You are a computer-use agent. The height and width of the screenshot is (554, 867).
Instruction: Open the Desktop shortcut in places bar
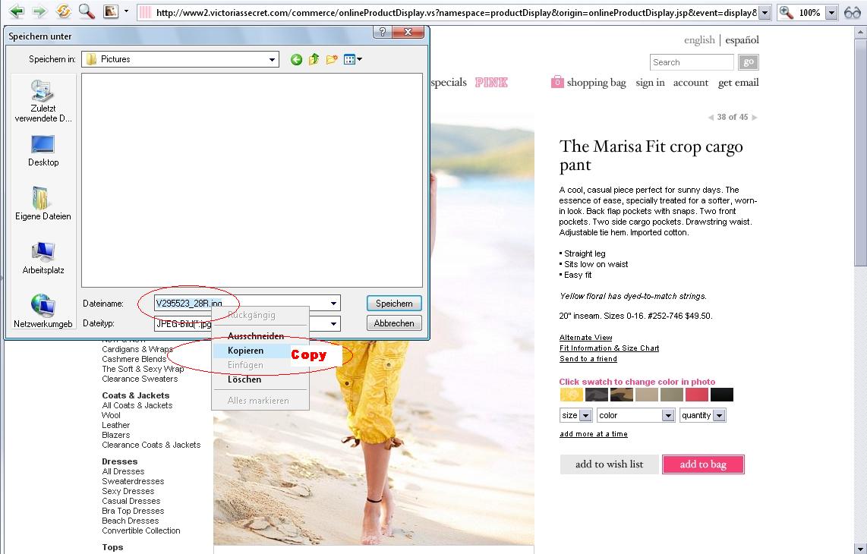click(43, 150)
